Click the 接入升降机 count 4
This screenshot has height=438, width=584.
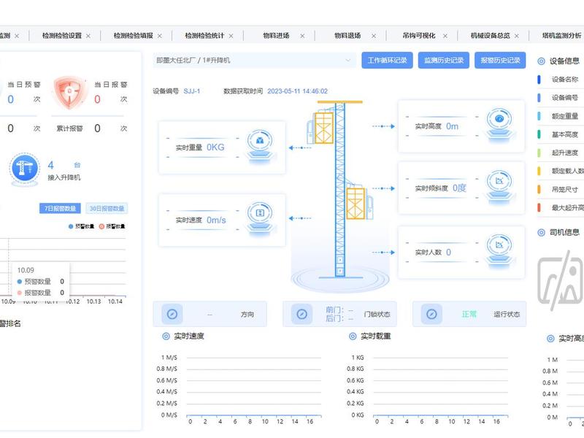coord(50,165)
